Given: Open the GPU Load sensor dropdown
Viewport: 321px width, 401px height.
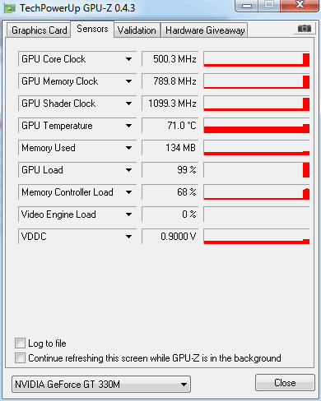Looking at the screenshot, I should click(x=128, y=170).
